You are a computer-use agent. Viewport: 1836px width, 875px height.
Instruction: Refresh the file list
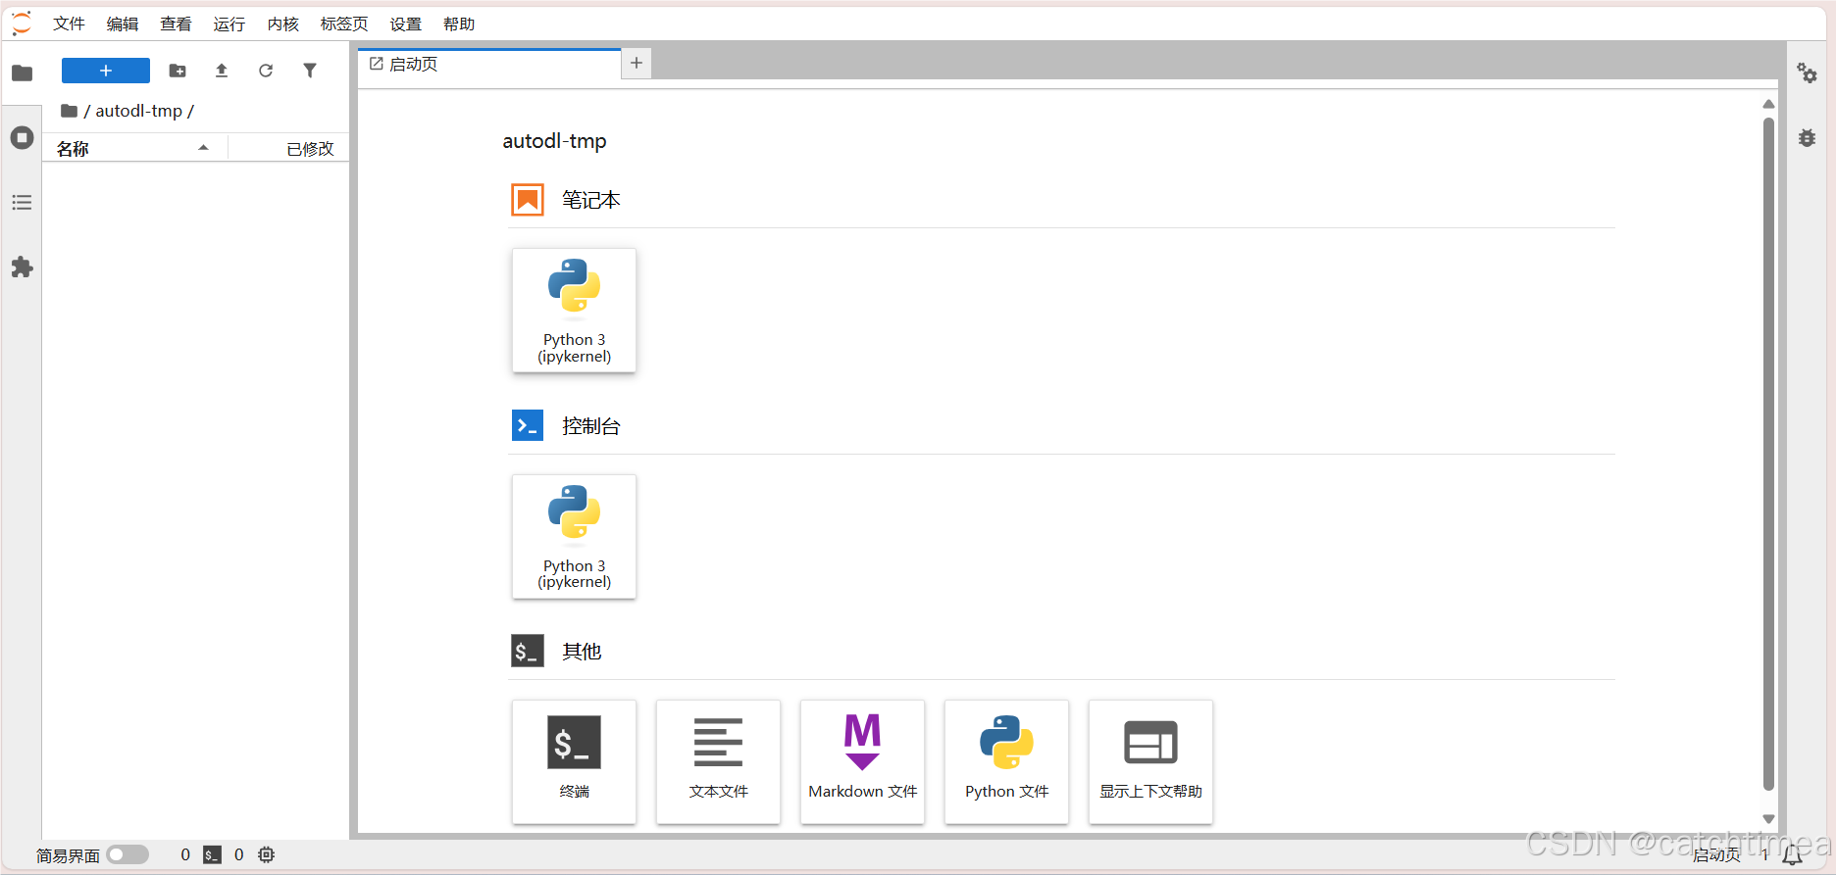[266, 71]
